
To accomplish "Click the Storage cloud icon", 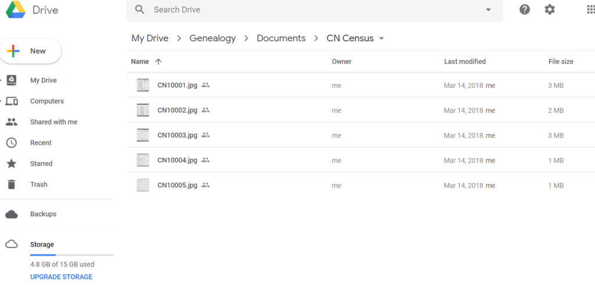I will pos(12,245).
